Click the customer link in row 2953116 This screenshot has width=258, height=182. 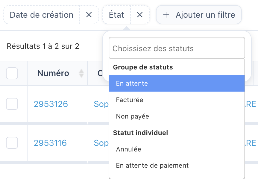(x=101, y=143)
